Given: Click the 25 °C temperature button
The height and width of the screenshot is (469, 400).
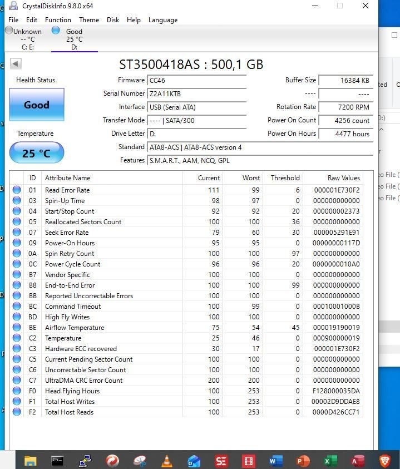Looking at the screenshot, I should [37, 153].
